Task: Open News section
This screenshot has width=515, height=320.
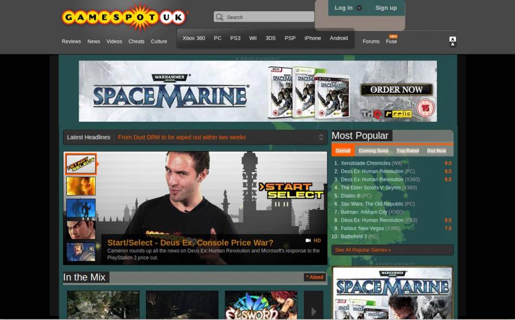Action: click(93, 41)
